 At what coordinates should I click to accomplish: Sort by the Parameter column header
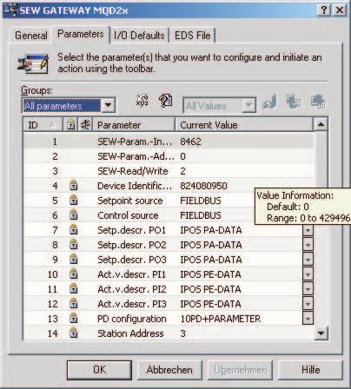(x=134, y=125)
